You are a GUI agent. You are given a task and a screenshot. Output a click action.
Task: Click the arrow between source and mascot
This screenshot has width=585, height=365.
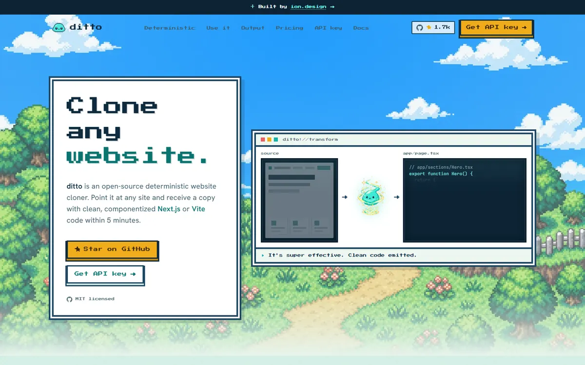pos(345,197)
